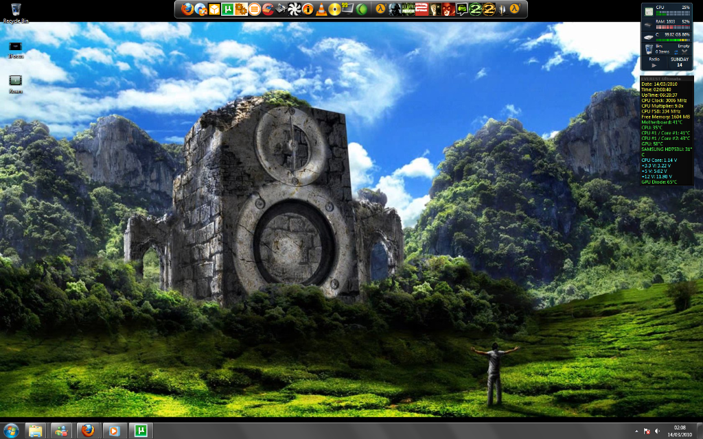This screenshot has height=439, width=703.
Task: Open the Predator game icon in dock
Action: 408,9
